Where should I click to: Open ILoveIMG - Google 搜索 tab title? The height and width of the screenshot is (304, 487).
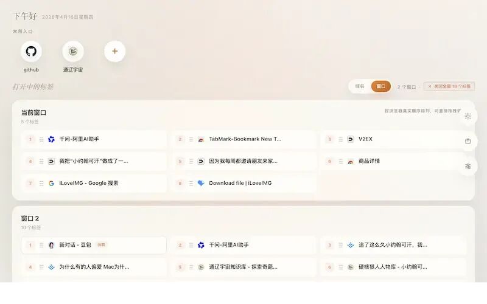click(x=89, y=183)
